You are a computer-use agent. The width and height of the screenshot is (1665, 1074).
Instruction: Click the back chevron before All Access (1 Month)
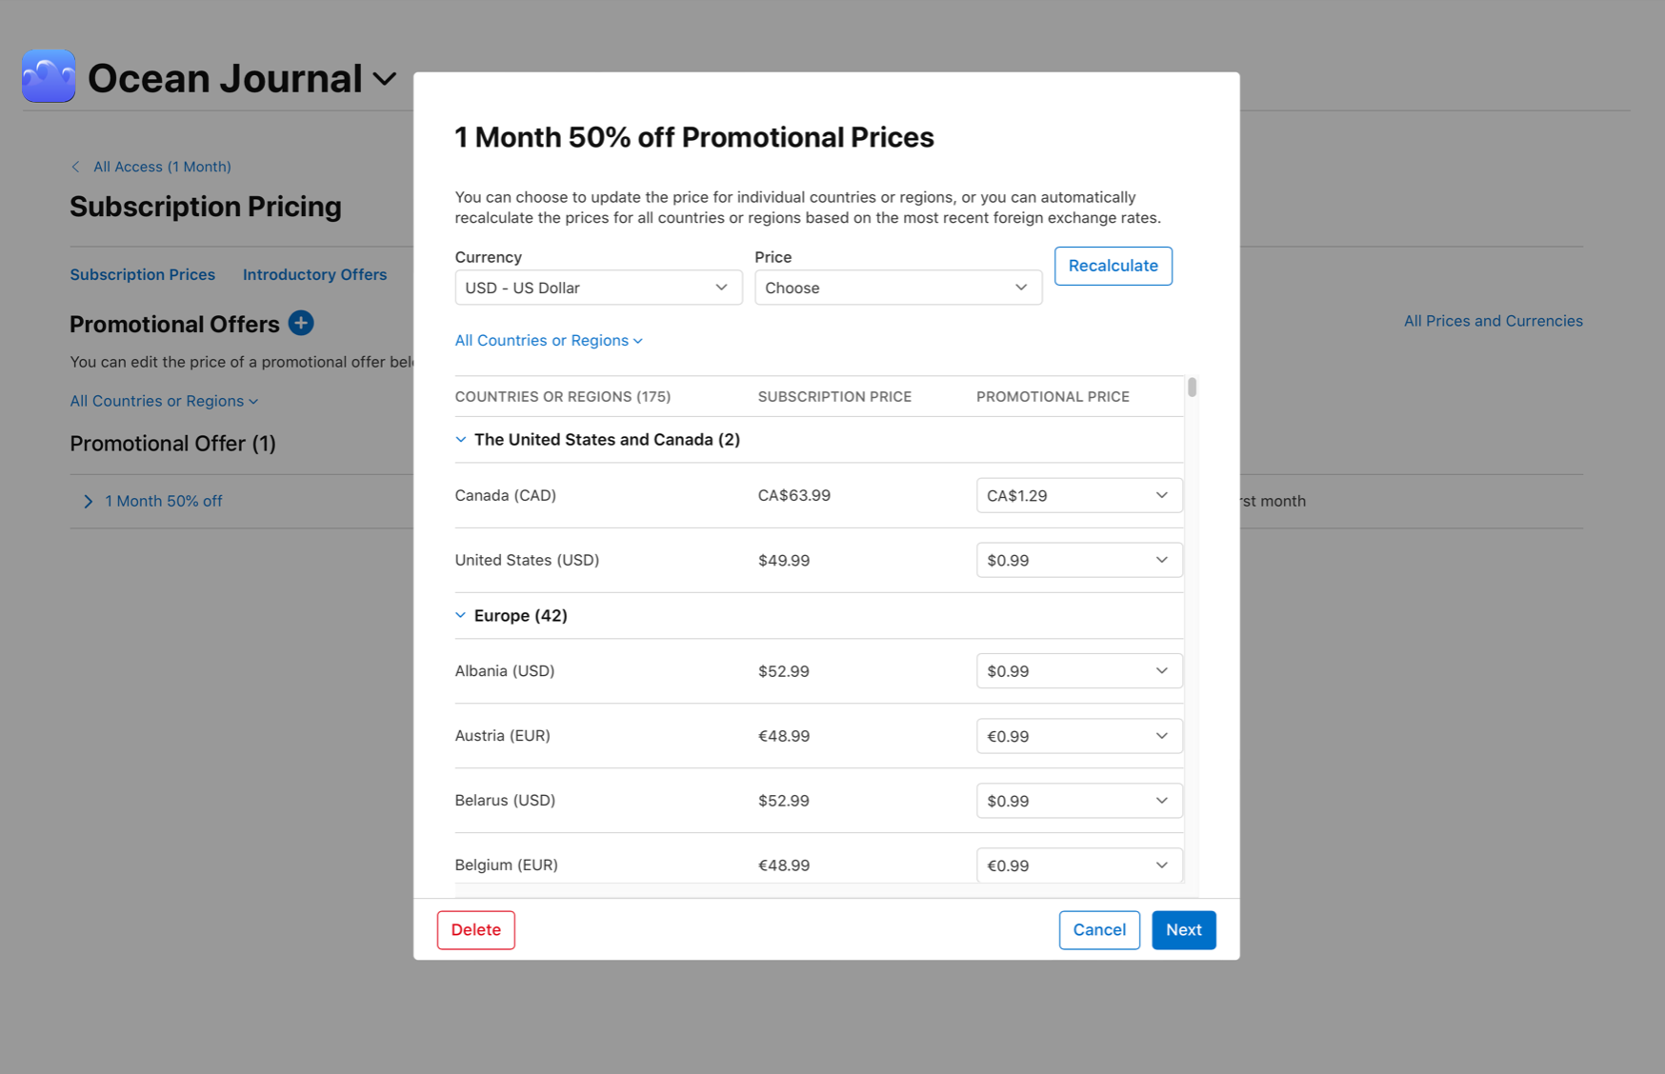click(76, 167)
